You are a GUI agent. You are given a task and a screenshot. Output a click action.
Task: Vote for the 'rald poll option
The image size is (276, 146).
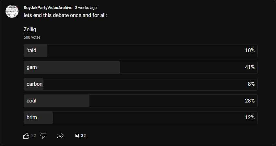140,51
